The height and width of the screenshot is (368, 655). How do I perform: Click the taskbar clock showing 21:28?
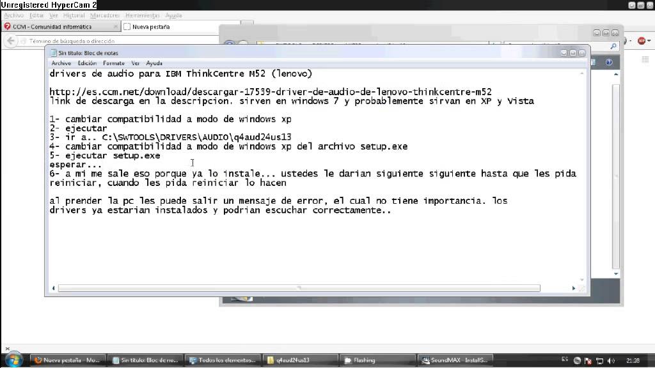(633, 360)
